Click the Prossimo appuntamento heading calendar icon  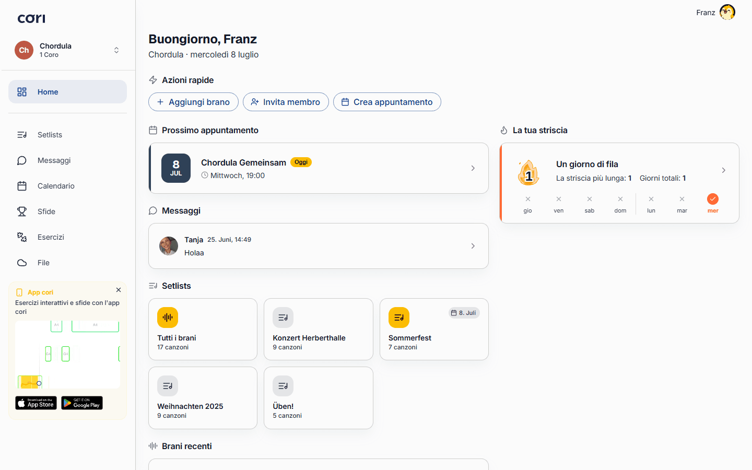(153, 130)
